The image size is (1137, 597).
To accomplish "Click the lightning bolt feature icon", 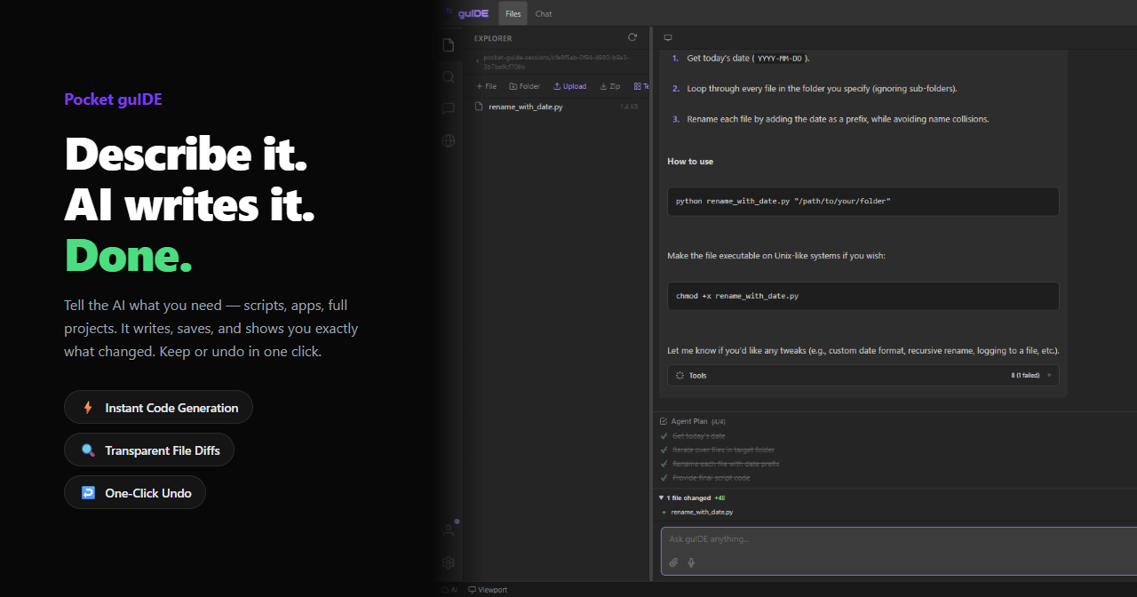I will point(87,408).
